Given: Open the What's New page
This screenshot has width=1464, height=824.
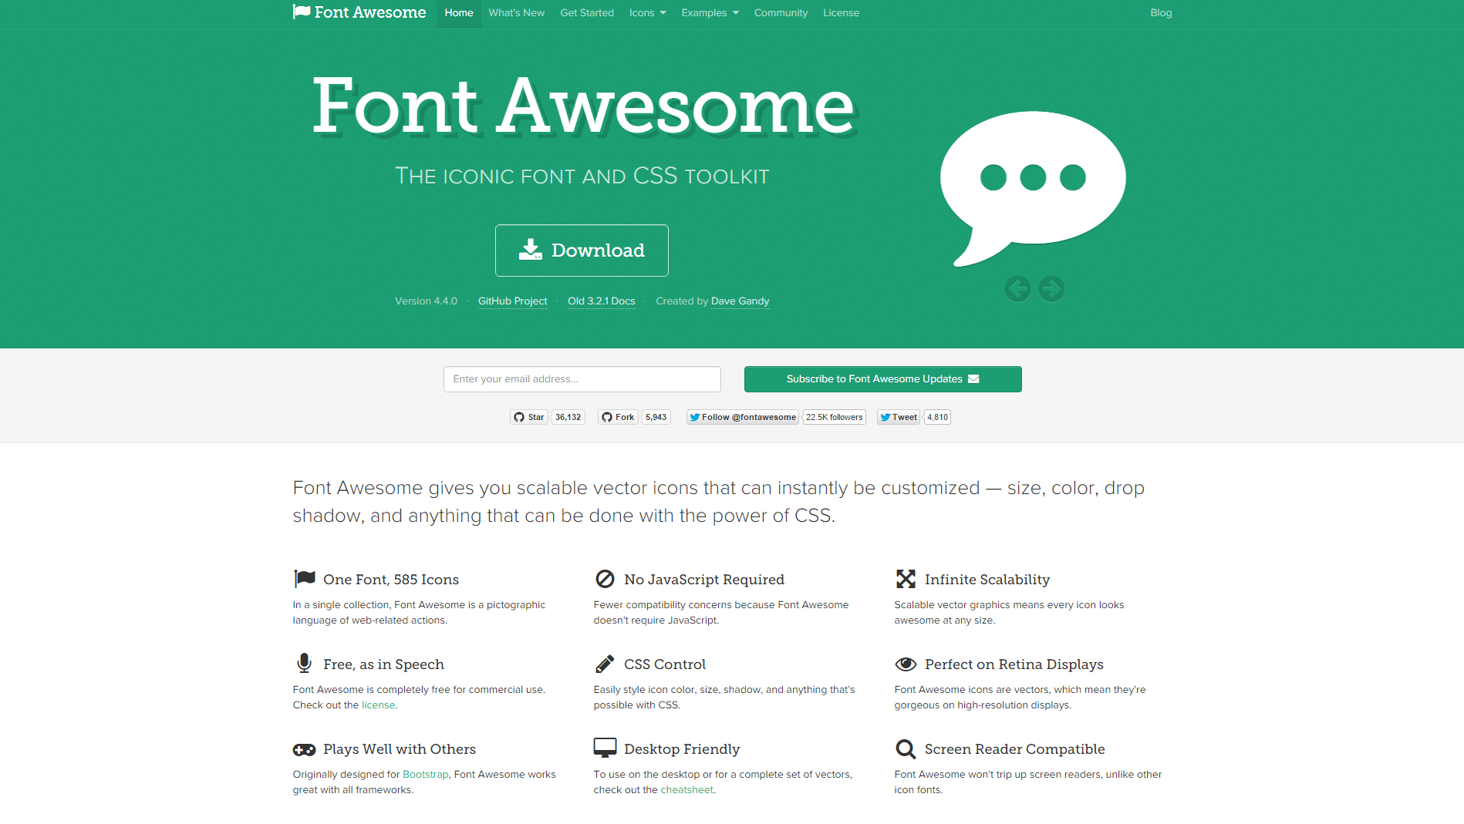Looking at the screenshot, I should click(x=516, y=13).
